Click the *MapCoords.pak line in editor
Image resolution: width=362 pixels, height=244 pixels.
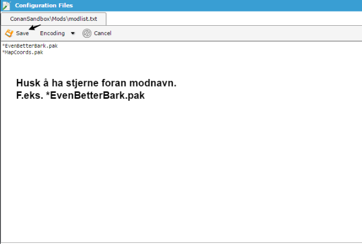(23, 52)
